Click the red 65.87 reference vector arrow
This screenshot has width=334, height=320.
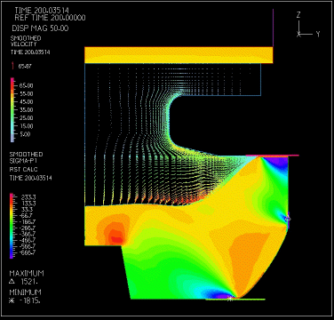point(12,66)
